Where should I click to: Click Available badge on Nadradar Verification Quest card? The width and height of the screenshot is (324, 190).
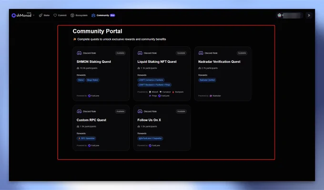tap(242, 53)
